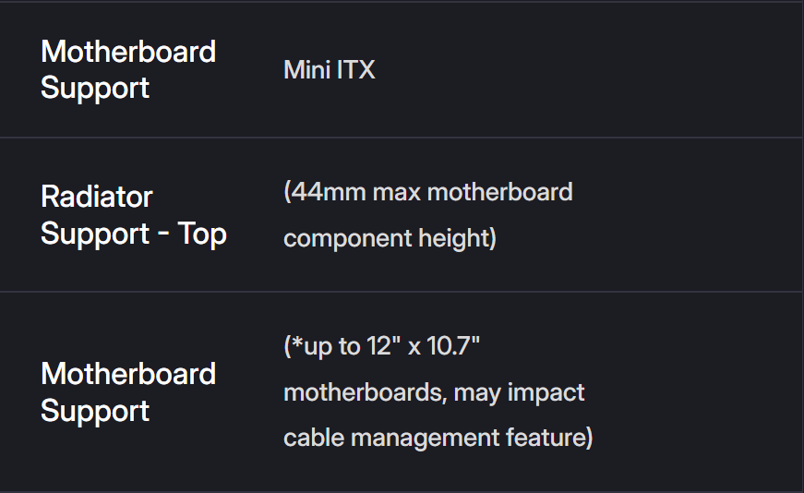This screenshot has height=493, width=804.
Task: Select Motherboard Support label beside cable management note
Action: click(x=128, y=392)
